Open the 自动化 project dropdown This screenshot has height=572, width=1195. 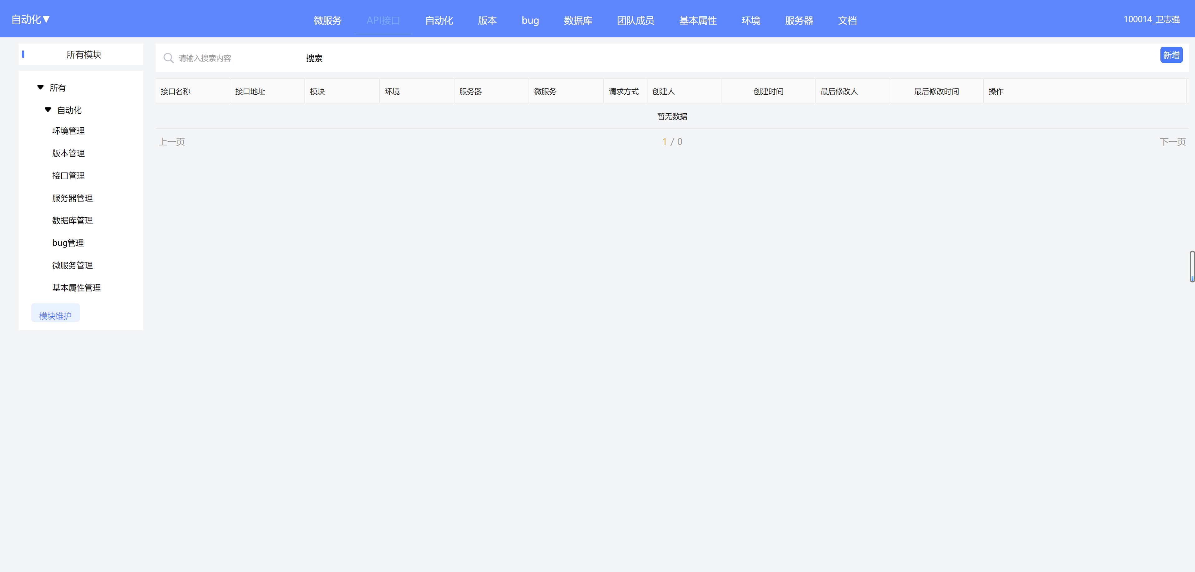pyautogui.click(x=31, y=20)
